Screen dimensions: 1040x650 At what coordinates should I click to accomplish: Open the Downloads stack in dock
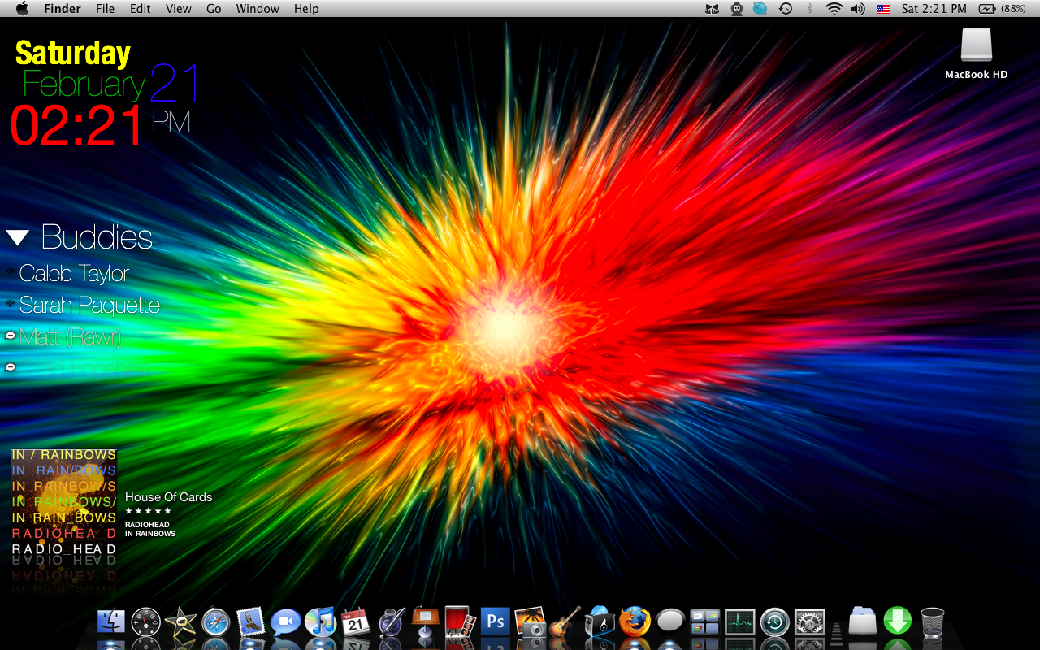tap(897, 622)
